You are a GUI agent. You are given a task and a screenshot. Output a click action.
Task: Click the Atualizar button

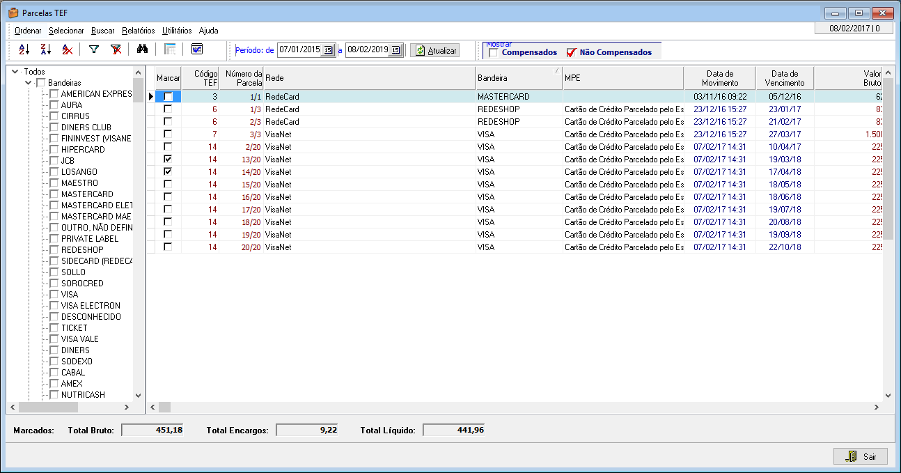[x=435, y=50]
